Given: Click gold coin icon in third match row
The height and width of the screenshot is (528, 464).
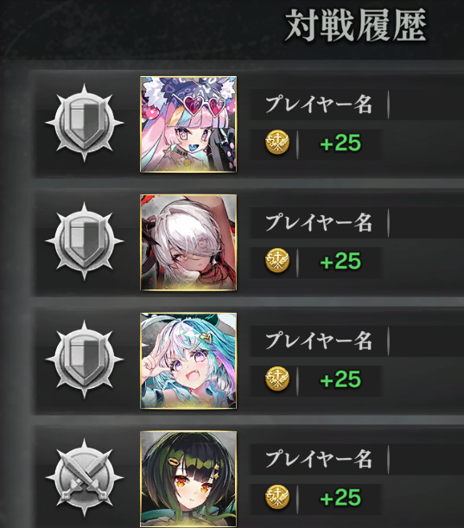Looking at the screenshot, I should [277, 379].
